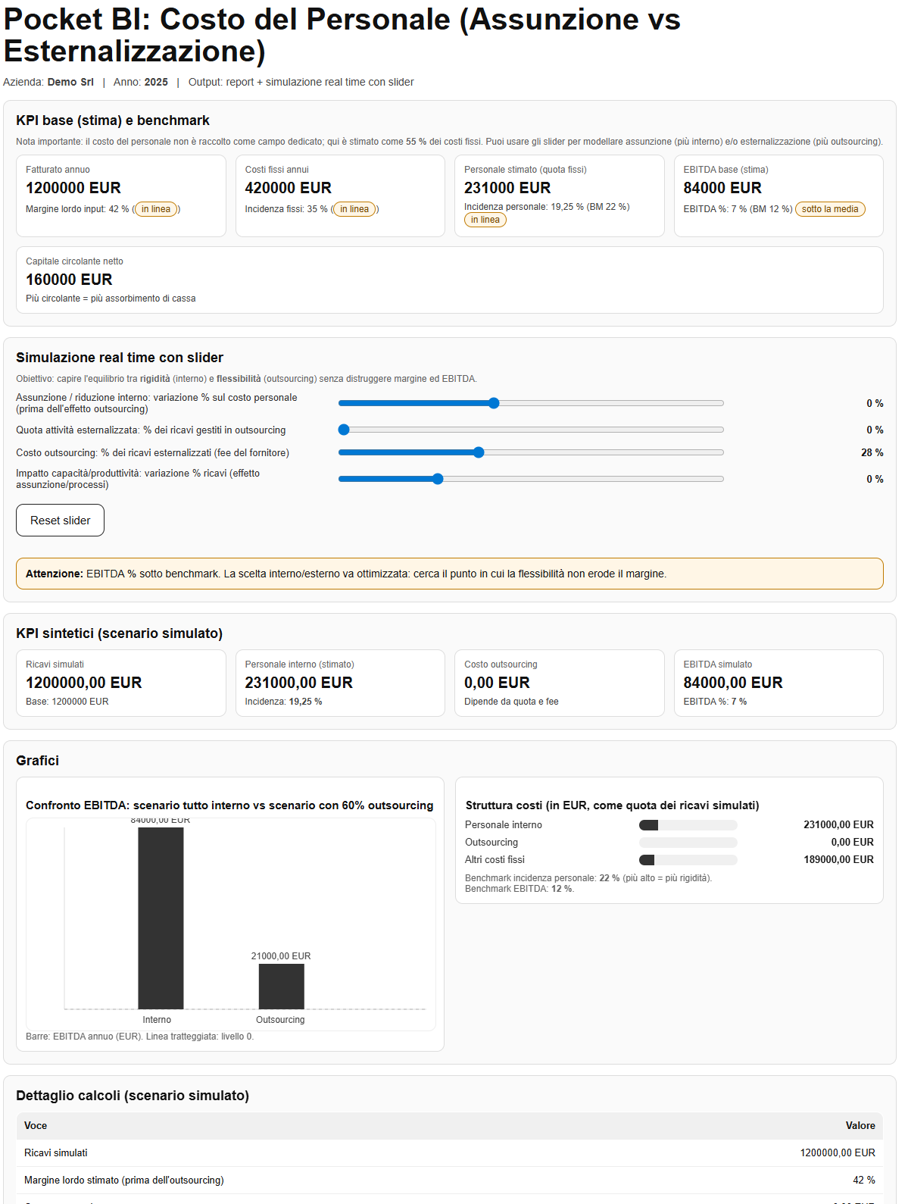
Task: Click the Personale interno cost progress bar
Action: click(688, 825)
